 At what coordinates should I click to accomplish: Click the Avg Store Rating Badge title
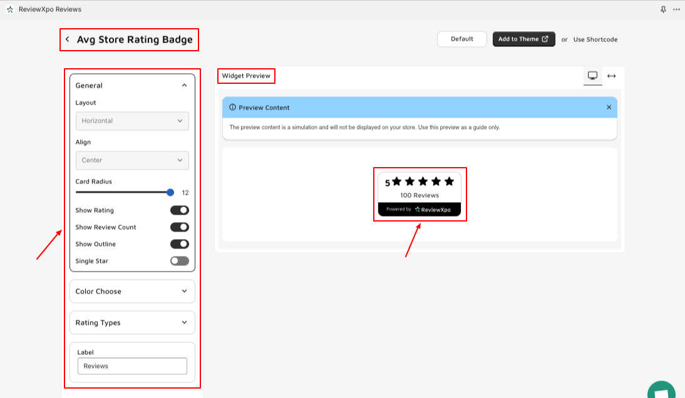[135, 39]
